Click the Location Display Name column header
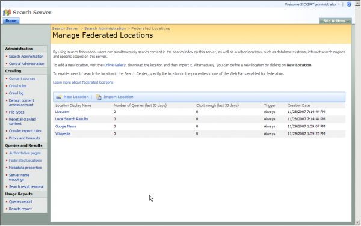Screen dimensions: 361x226 73,106
